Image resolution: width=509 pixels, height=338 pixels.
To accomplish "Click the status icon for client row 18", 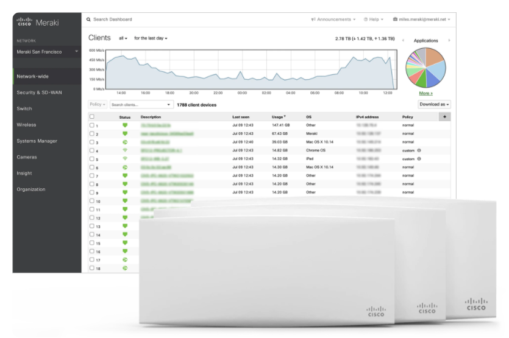I will pos(125,268).
